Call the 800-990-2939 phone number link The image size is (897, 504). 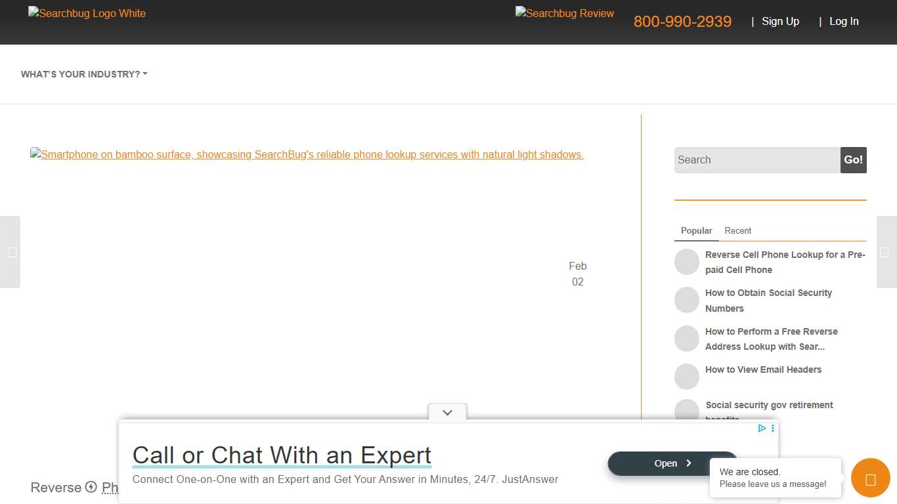(682, 22)
